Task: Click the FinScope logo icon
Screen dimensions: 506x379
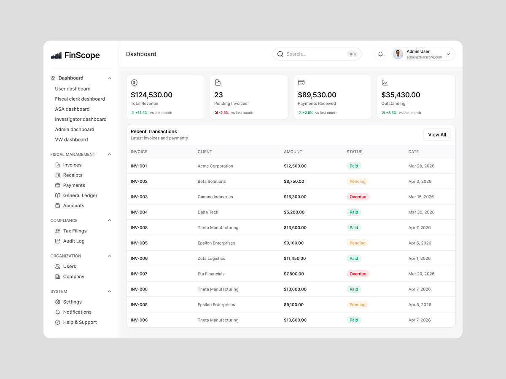Action: coord(56,55)
